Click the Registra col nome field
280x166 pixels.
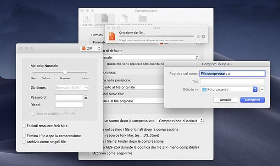[x=232, y=74]
